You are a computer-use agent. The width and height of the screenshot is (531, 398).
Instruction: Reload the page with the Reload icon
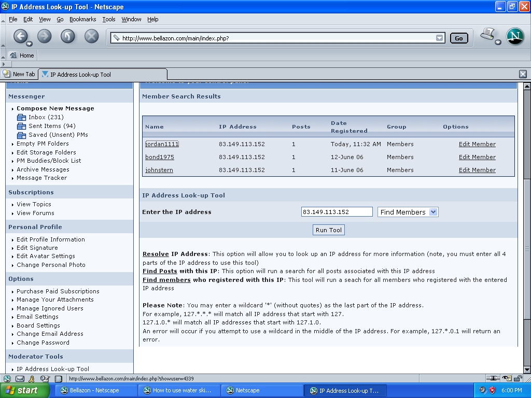click(68, 36)
